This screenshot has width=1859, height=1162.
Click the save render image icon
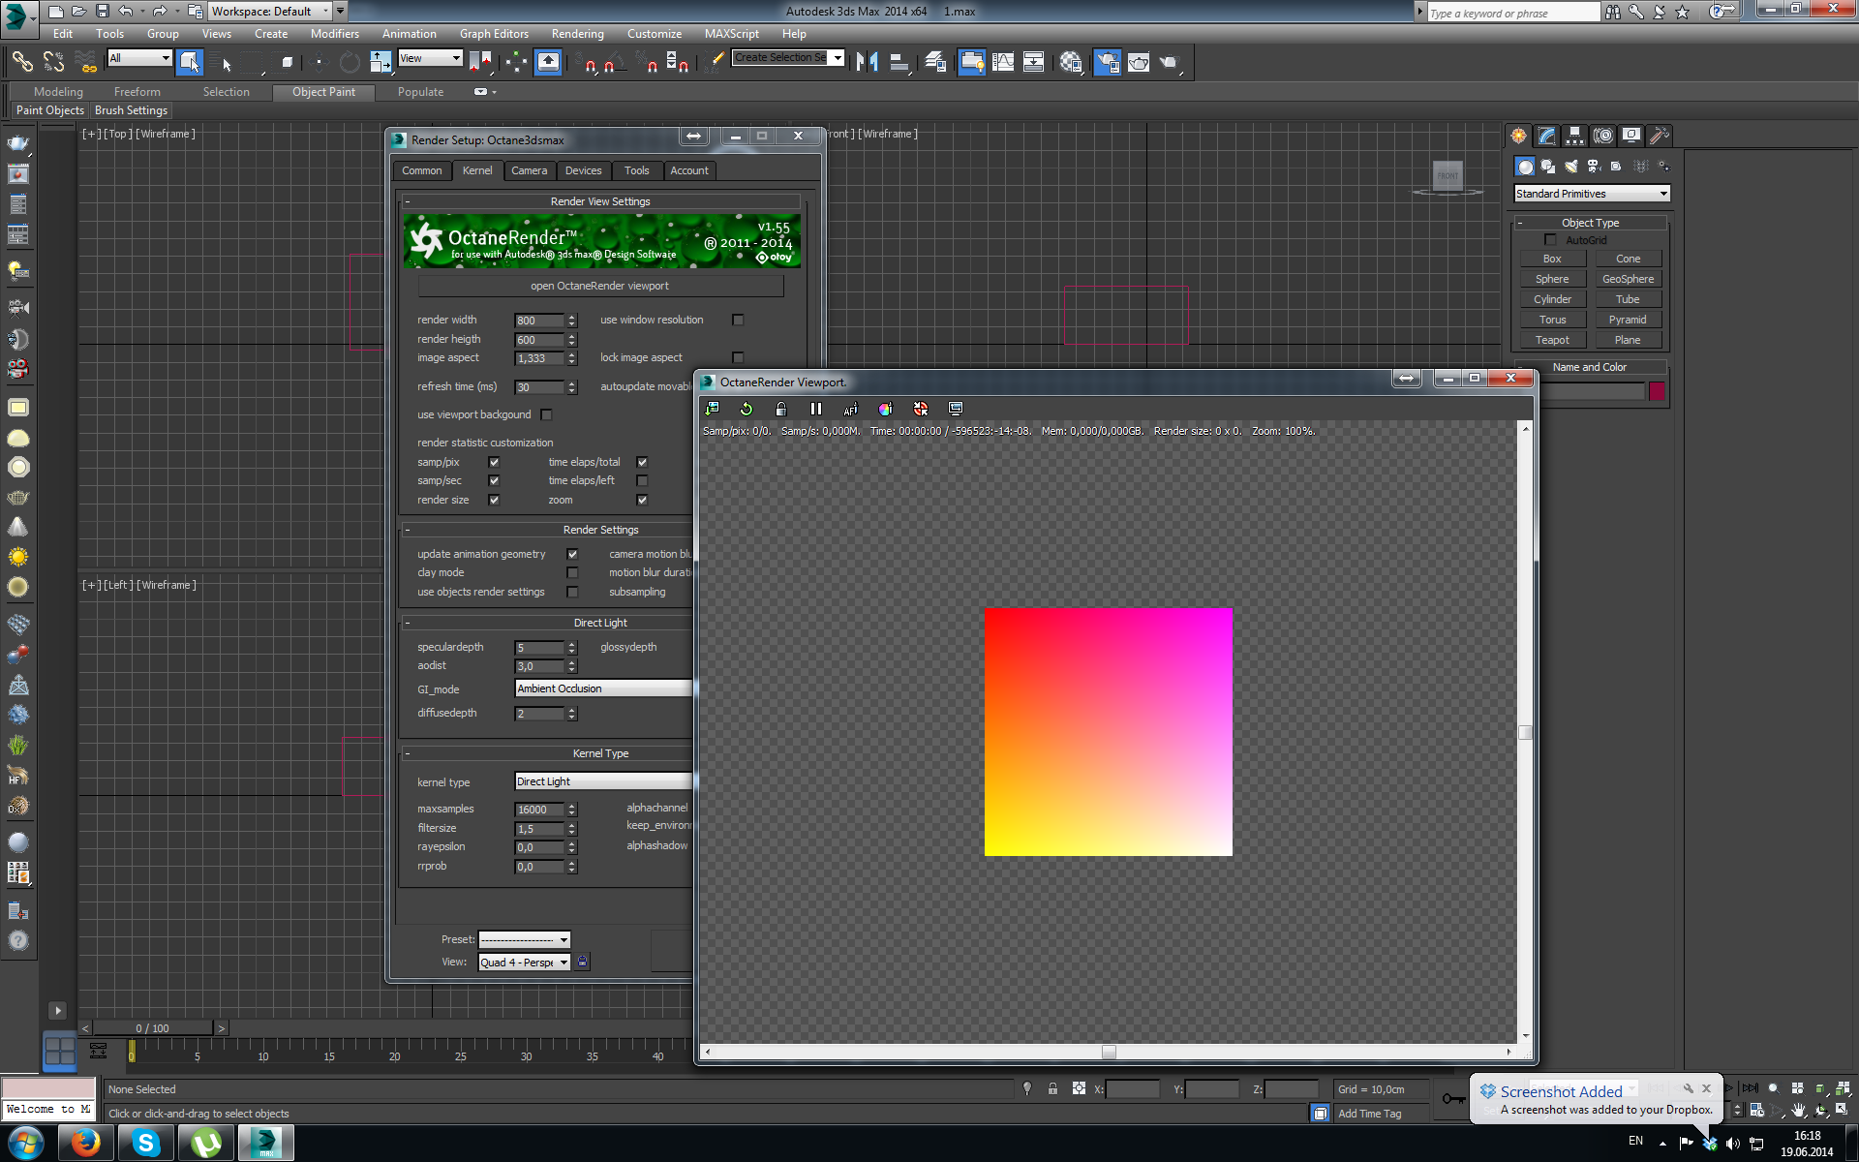click(713, 409)
